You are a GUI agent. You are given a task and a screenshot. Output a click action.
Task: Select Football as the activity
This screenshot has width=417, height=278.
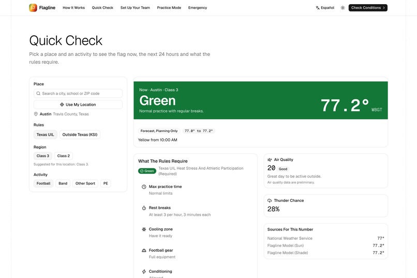click(x=43, y=183)
